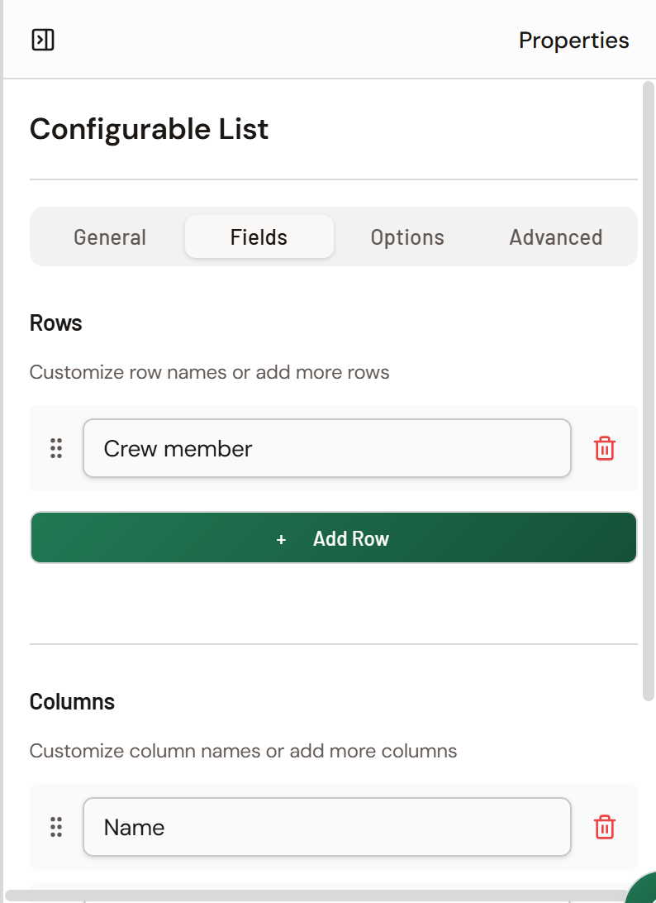Grab the Name column drag handle
Viewport: 656px width, 903px height.
pyautogui.click(x=56, y=827)
